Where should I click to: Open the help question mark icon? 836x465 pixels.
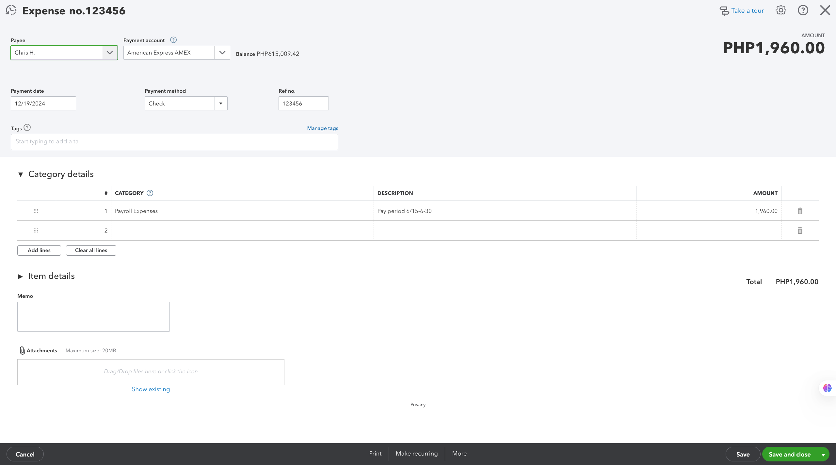[x=803, y=10]
